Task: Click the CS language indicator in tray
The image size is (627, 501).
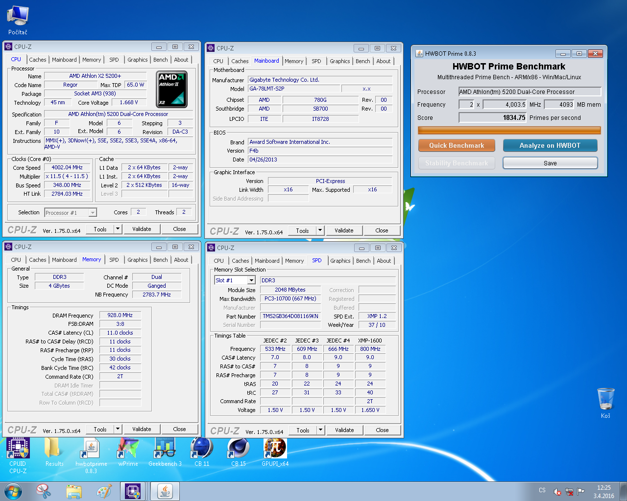Action: tap(542, 490)
